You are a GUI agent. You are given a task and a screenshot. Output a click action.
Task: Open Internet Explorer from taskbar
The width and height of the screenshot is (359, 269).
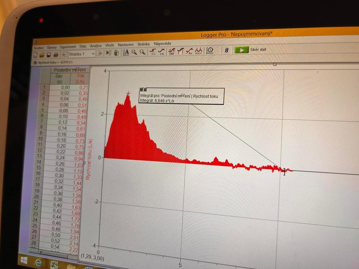(38, 263)
